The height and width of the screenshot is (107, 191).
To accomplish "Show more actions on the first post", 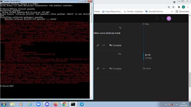I will 104,45.
